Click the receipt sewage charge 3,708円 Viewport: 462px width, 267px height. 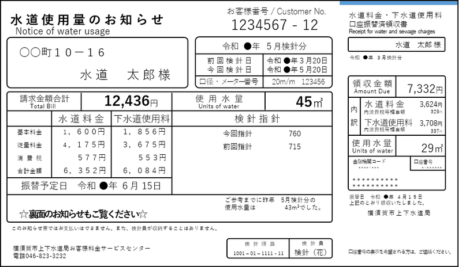[x=431, y=123]
